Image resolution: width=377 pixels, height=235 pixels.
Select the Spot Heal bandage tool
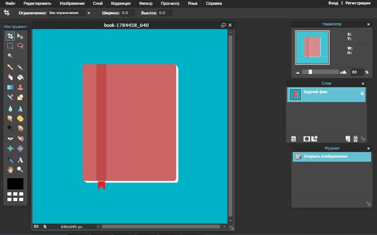click(x=20, y=138)
